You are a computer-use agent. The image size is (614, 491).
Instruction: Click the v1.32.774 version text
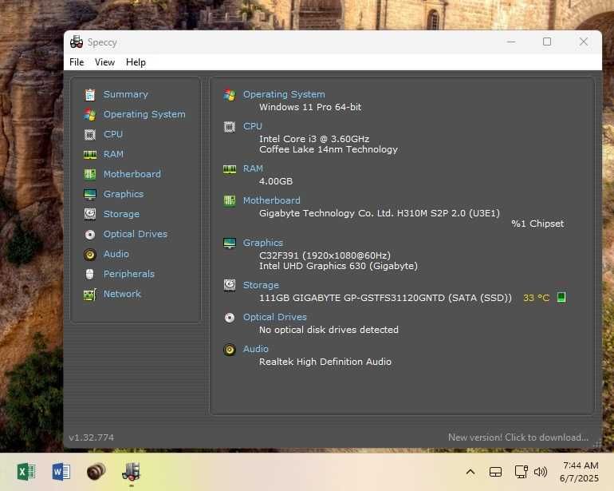91,438
